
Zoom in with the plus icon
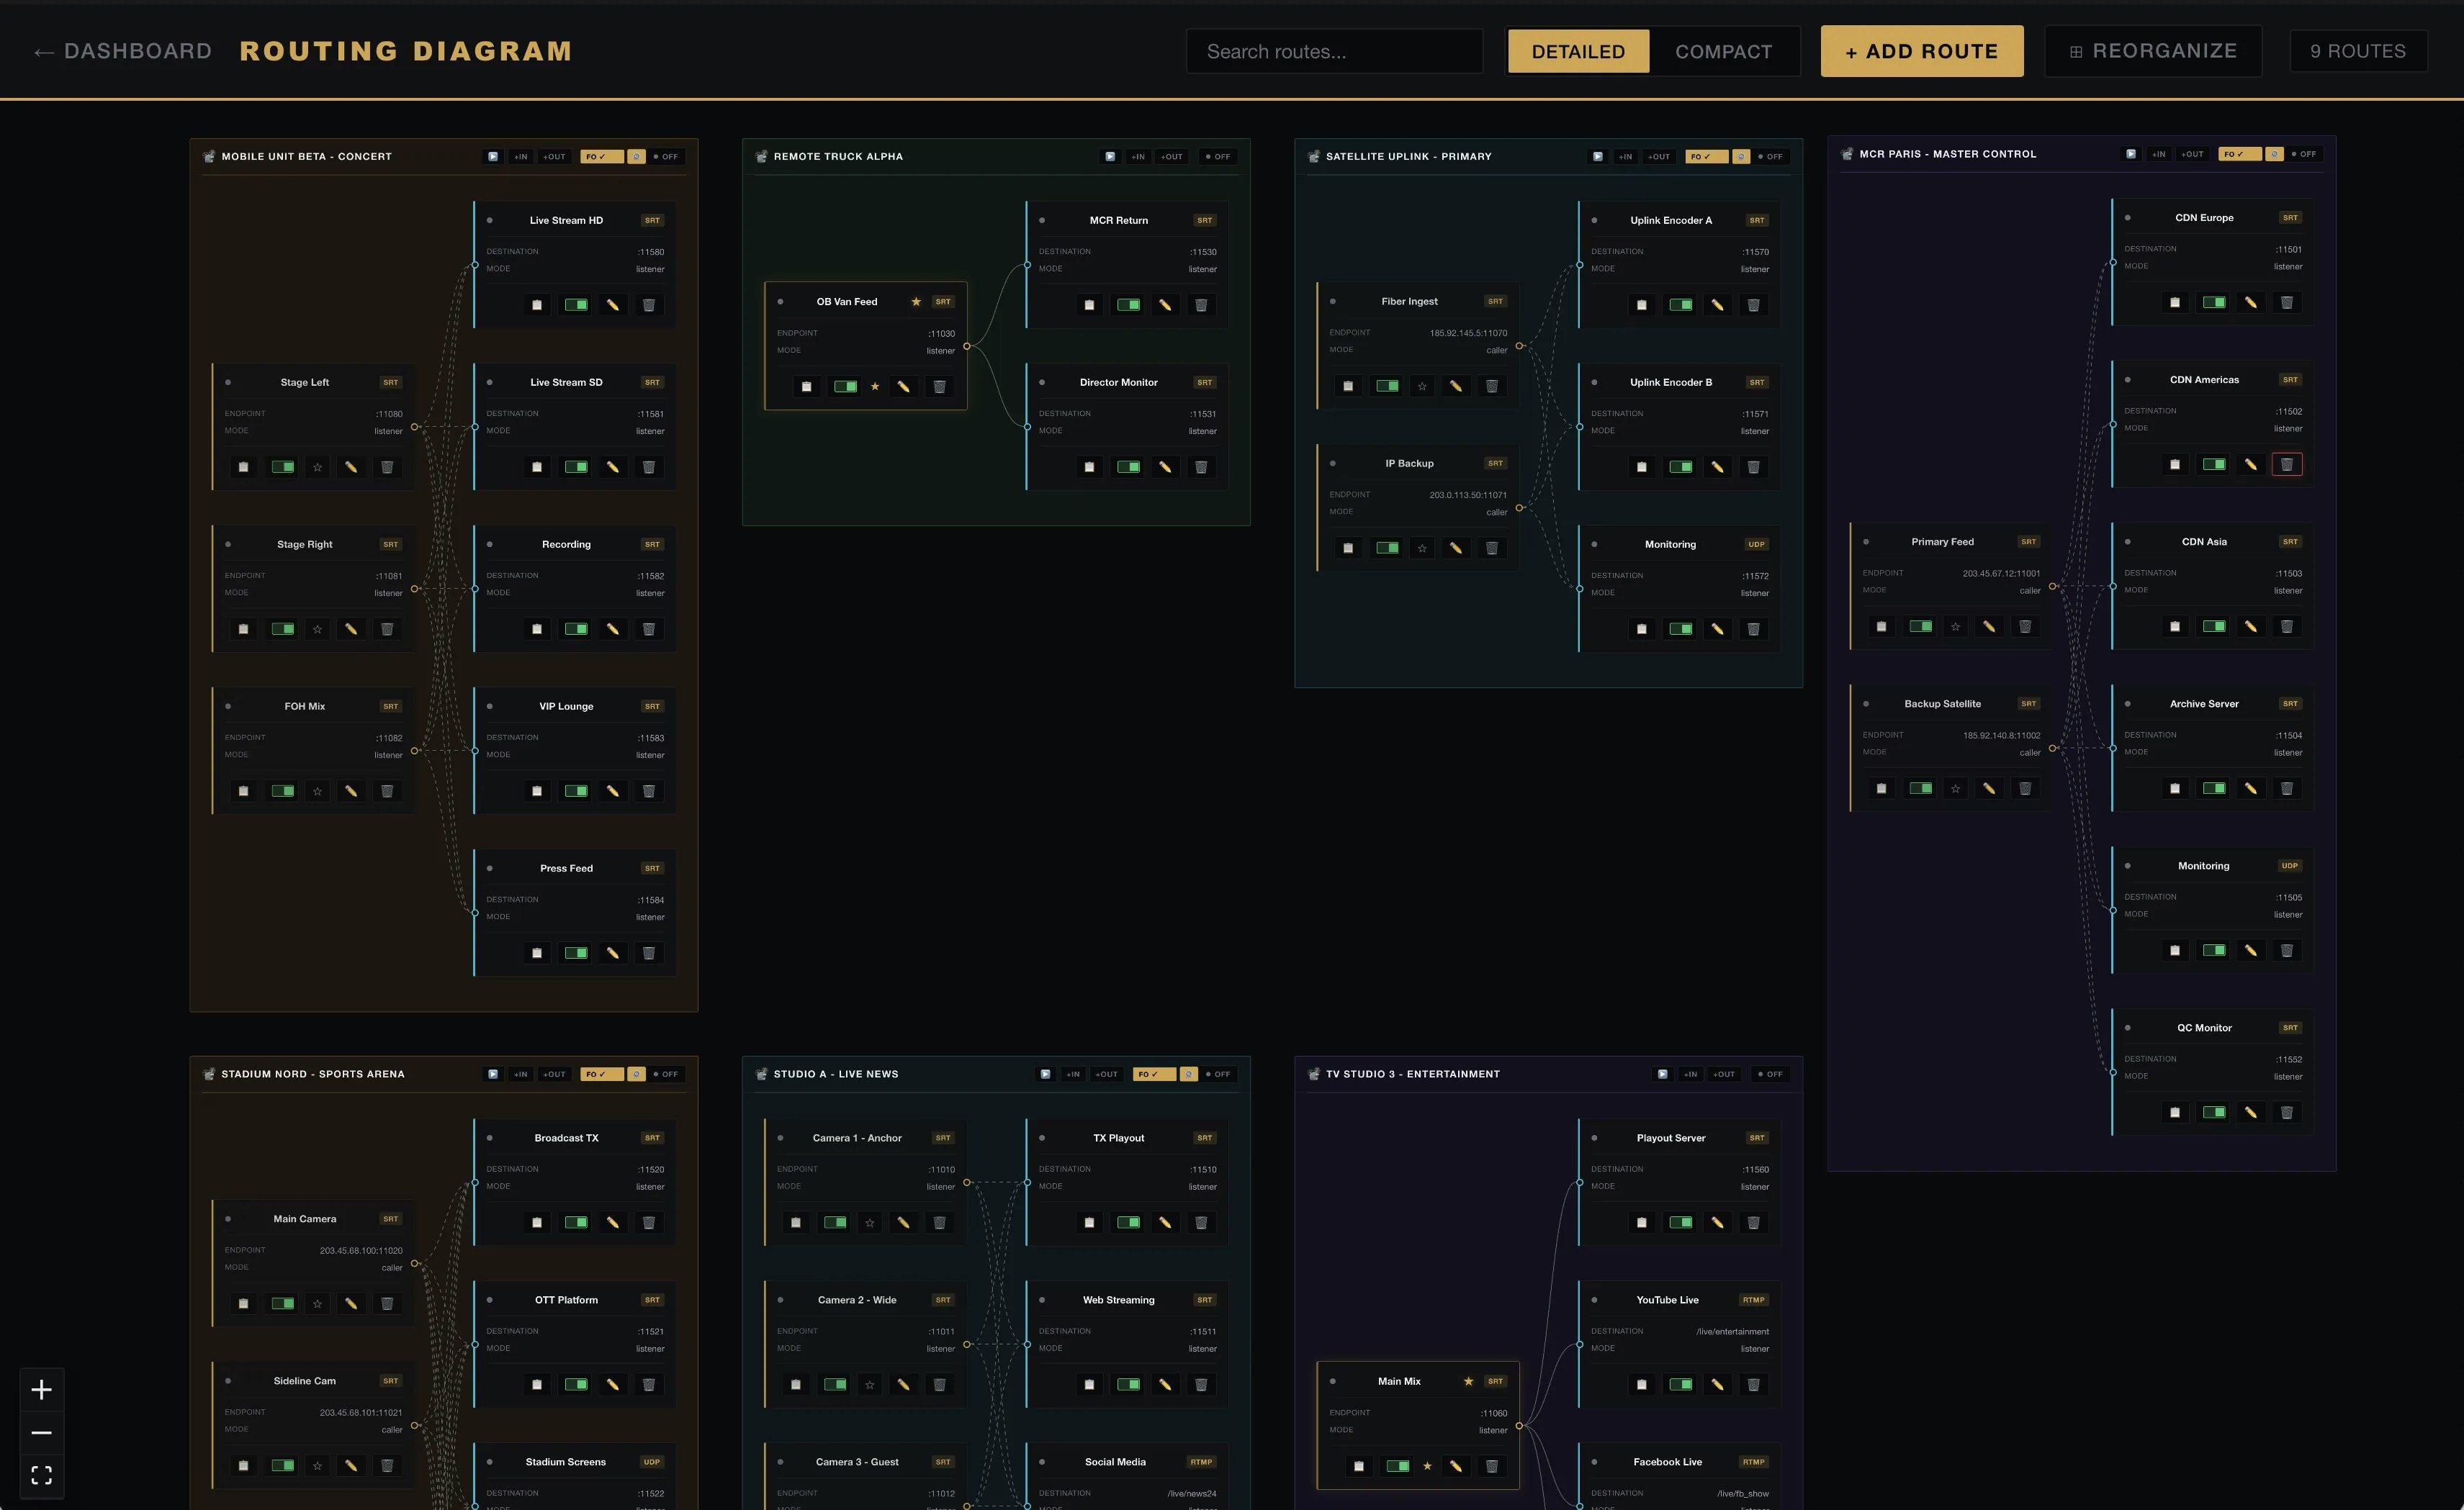click(x=41, y=1389)
